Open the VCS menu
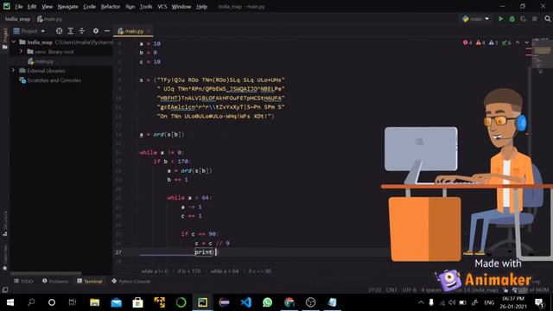 (162, 6)
